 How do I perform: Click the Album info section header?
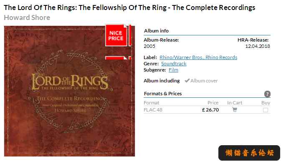[x=156, y=31]
